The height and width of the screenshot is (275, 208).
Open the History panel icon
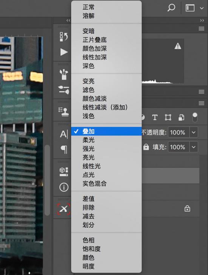click(x=64, y=37)
